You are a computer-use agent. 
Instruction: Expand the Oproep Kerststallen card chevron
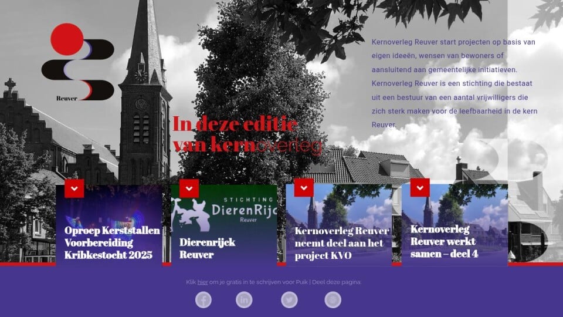tap(74, 188)
